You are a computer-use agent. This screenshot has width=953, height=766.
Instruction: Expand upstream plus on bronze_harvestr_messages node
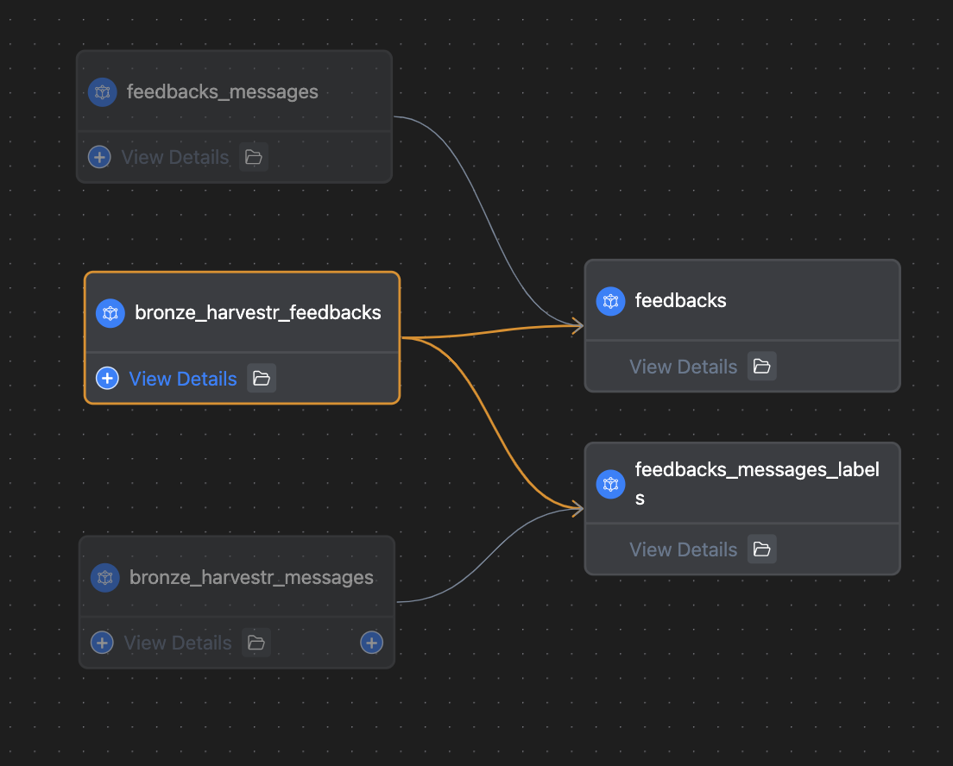tap(102, 643)
